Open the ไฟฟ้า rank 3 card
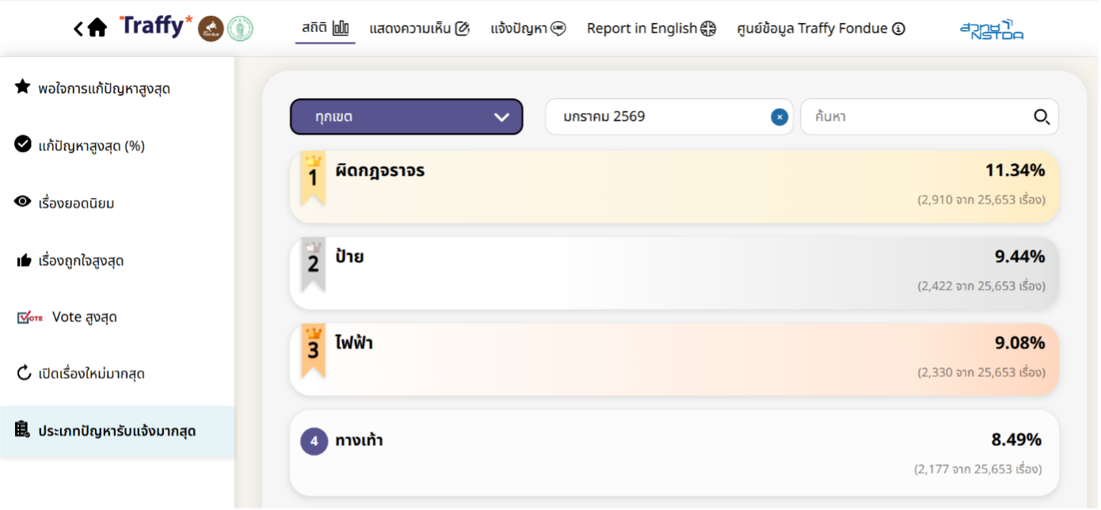The height and width of the screenshot is (510, 1101). (674, 360)
